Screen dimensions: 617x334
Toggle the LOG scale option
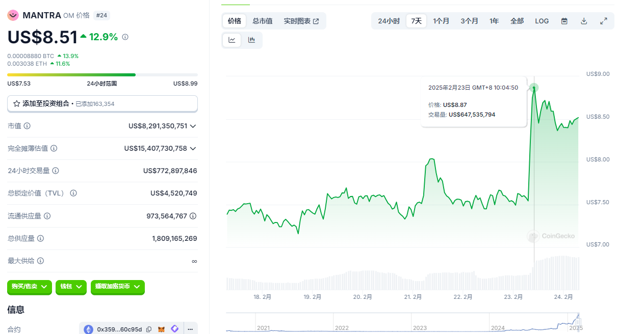[542, 21]
